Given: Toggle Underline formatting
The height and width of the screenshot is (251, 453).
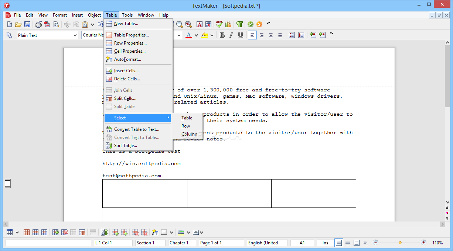Looking at the screenshot, I should click(x=241, y=35).
